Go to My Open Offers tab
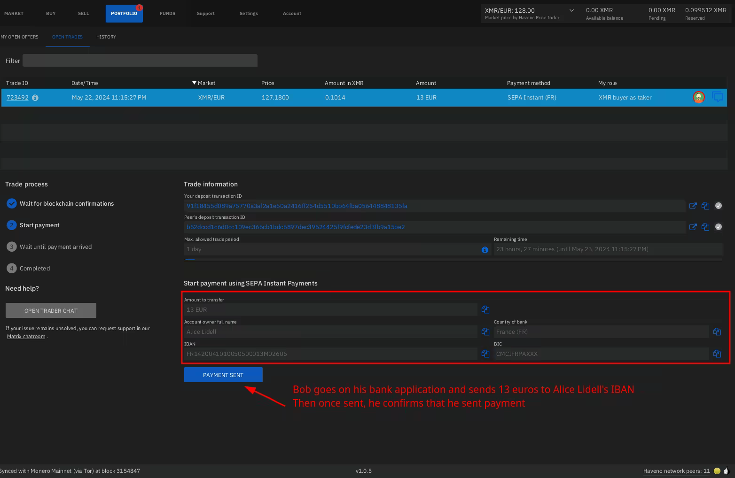The width and height of the screenshot is (735, 478). click(20, 37)
